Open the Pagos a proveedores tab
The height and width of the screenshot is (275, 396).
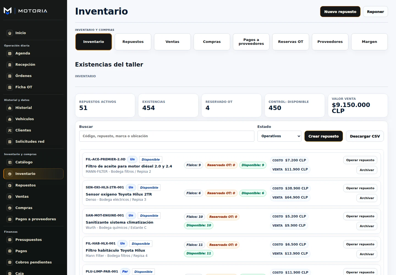tap(251, 42)
